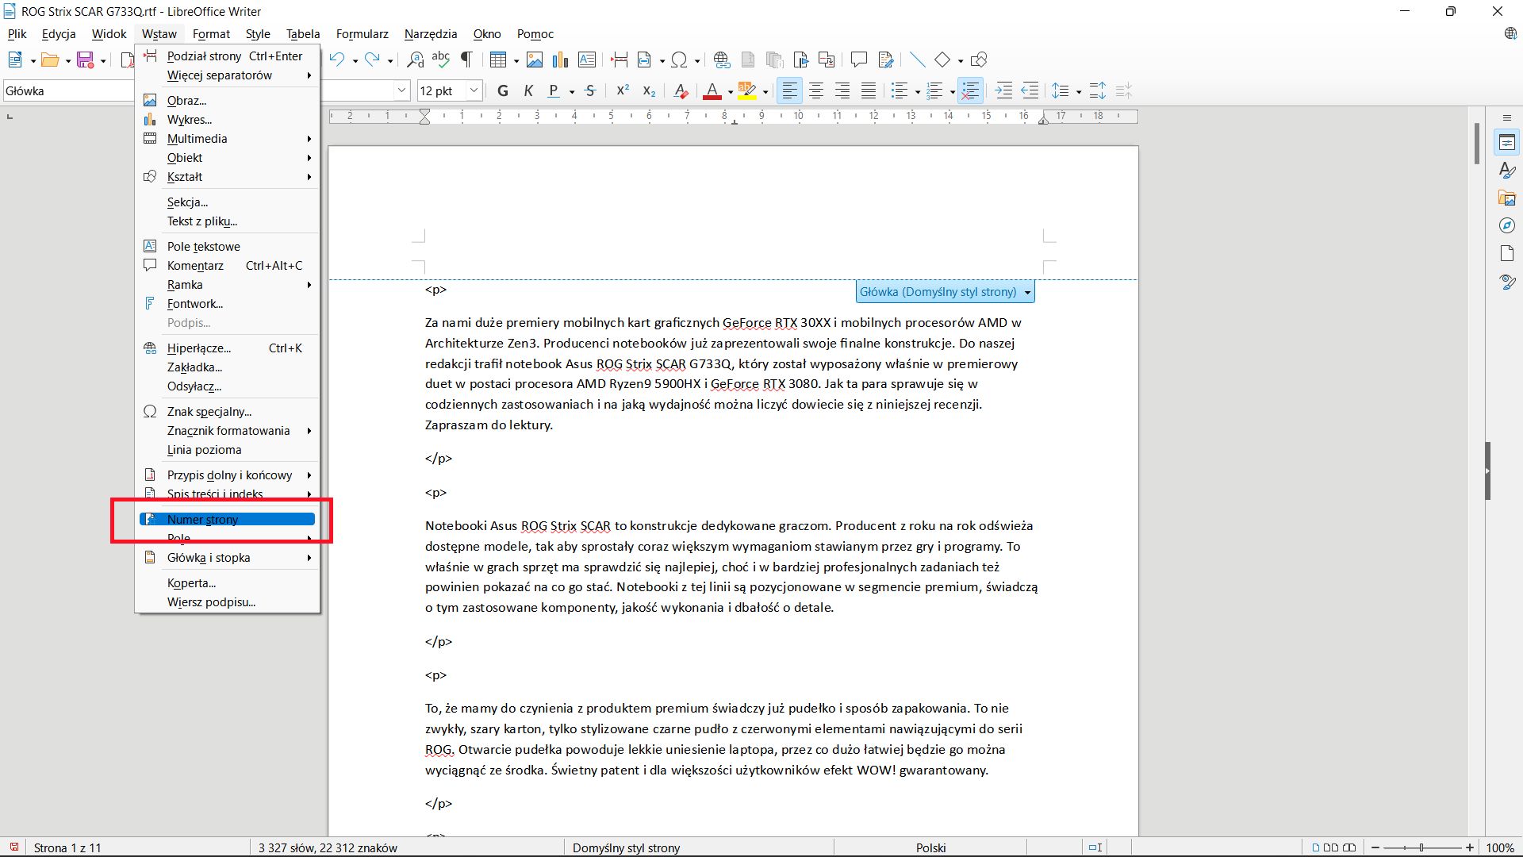Switch to book view layout in status bar
Screen dimensions: 1523x857
(x=1350, y=847)
